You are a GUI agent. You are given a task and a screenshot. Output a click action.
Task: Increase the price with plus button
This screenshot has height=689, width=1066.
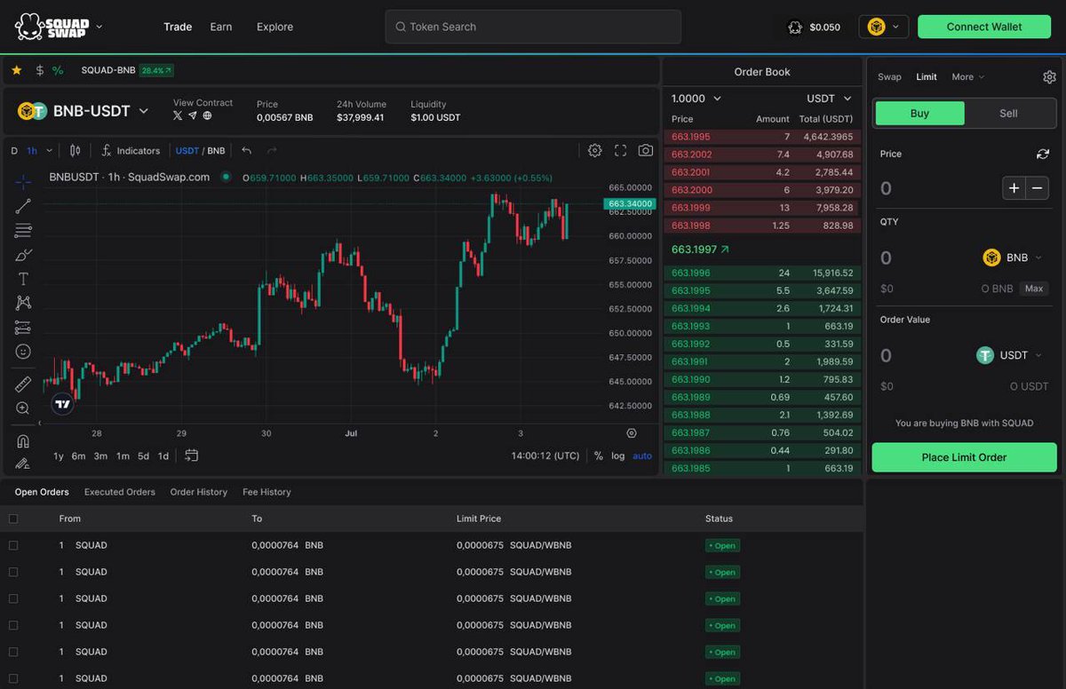point(1014,188)
